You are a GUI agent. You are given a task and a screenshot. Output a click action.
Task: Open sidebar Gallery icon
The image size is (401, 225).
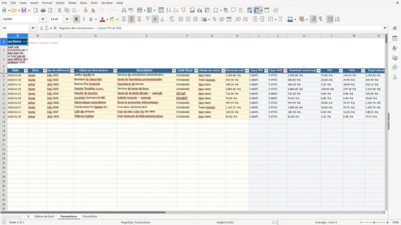[395, 58]
